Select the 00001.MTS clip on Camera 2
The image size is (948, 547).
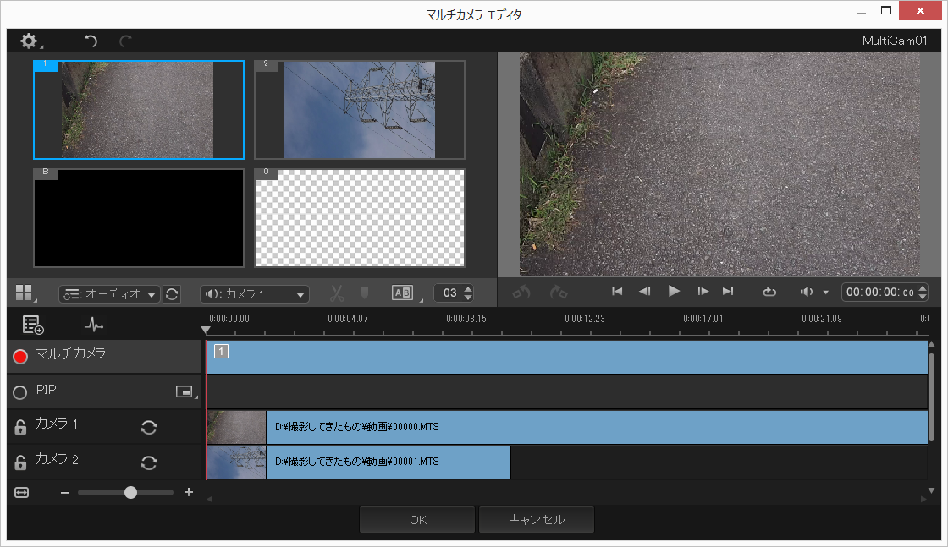coord(358,462)
